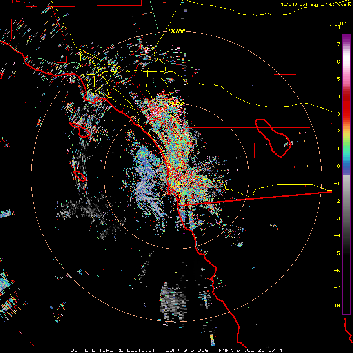Select the -4 tick label on the color scale
The height and width of the screenshot is (353, 353).
(x=337, y=236)
